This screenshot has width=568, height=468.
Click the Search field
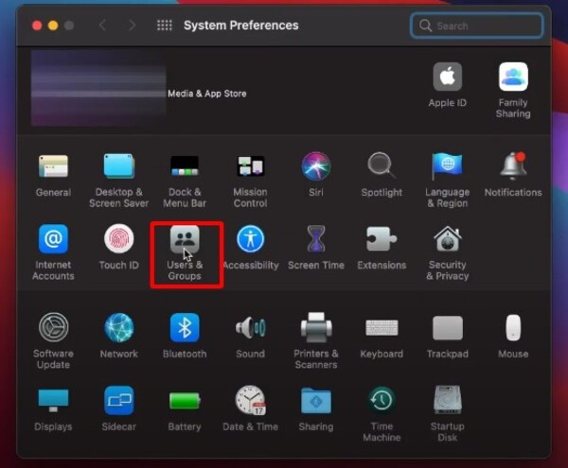[x=477, y=26]
